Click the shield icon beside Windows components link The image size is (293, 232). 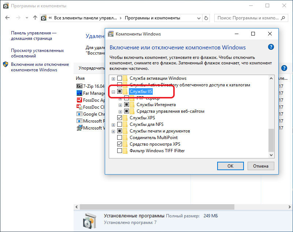5,64
